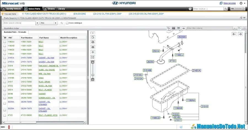Screen dimensions: 248x130
Task: Click callout 26259A in the diagram
Action: 182,37
